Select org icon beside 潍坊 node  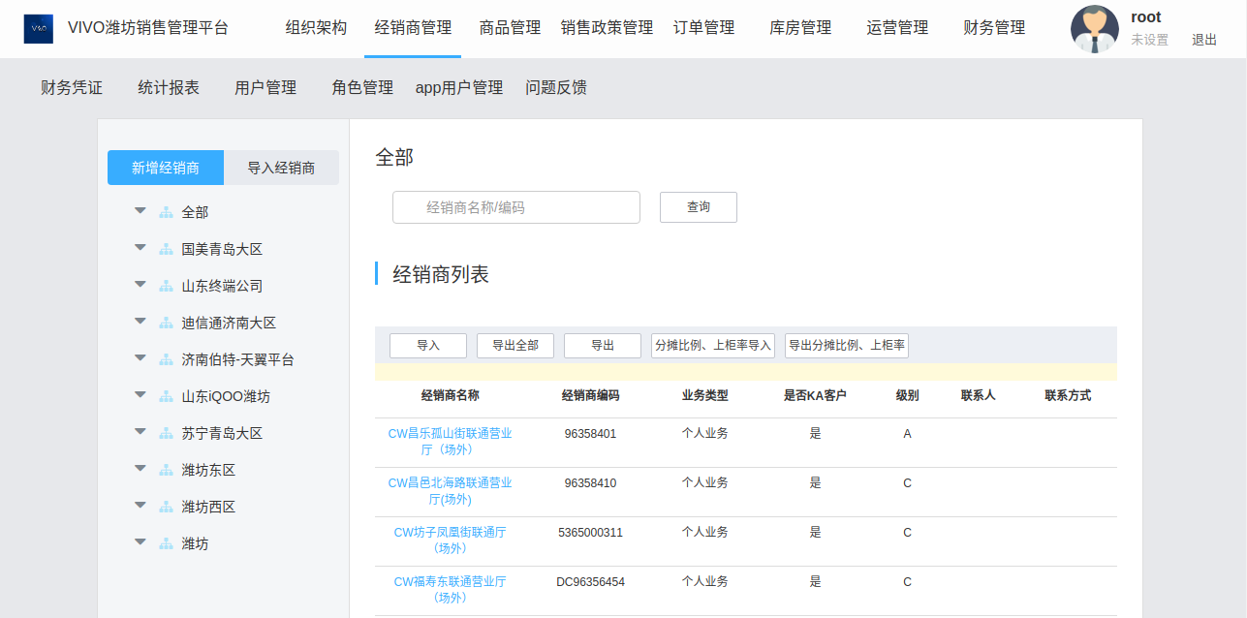click(x=166, y=543)
